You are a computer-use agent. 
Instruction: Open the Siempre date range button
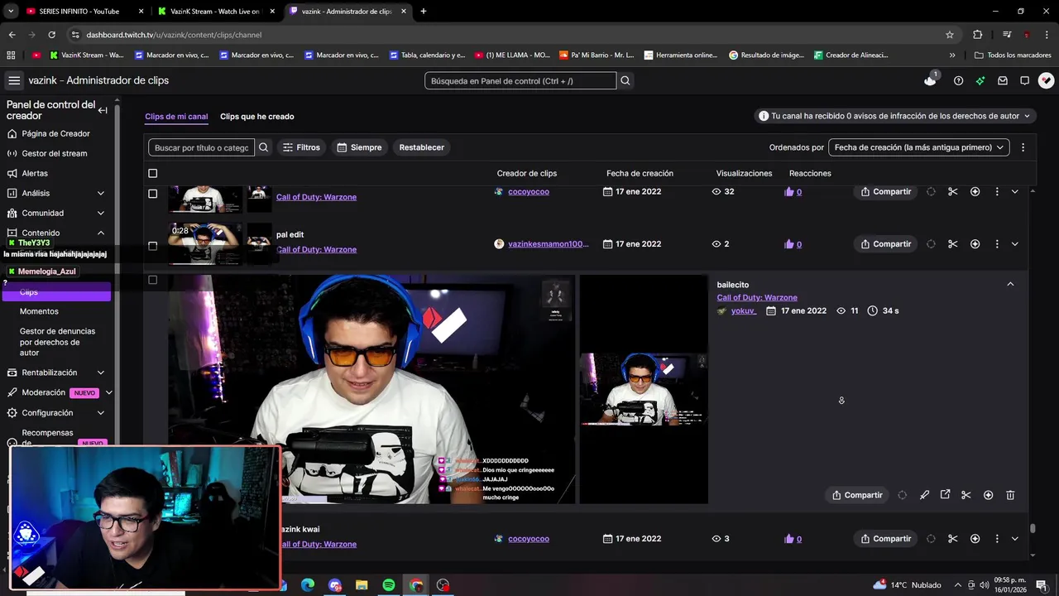pyautogui.click(x=360, y=147)
